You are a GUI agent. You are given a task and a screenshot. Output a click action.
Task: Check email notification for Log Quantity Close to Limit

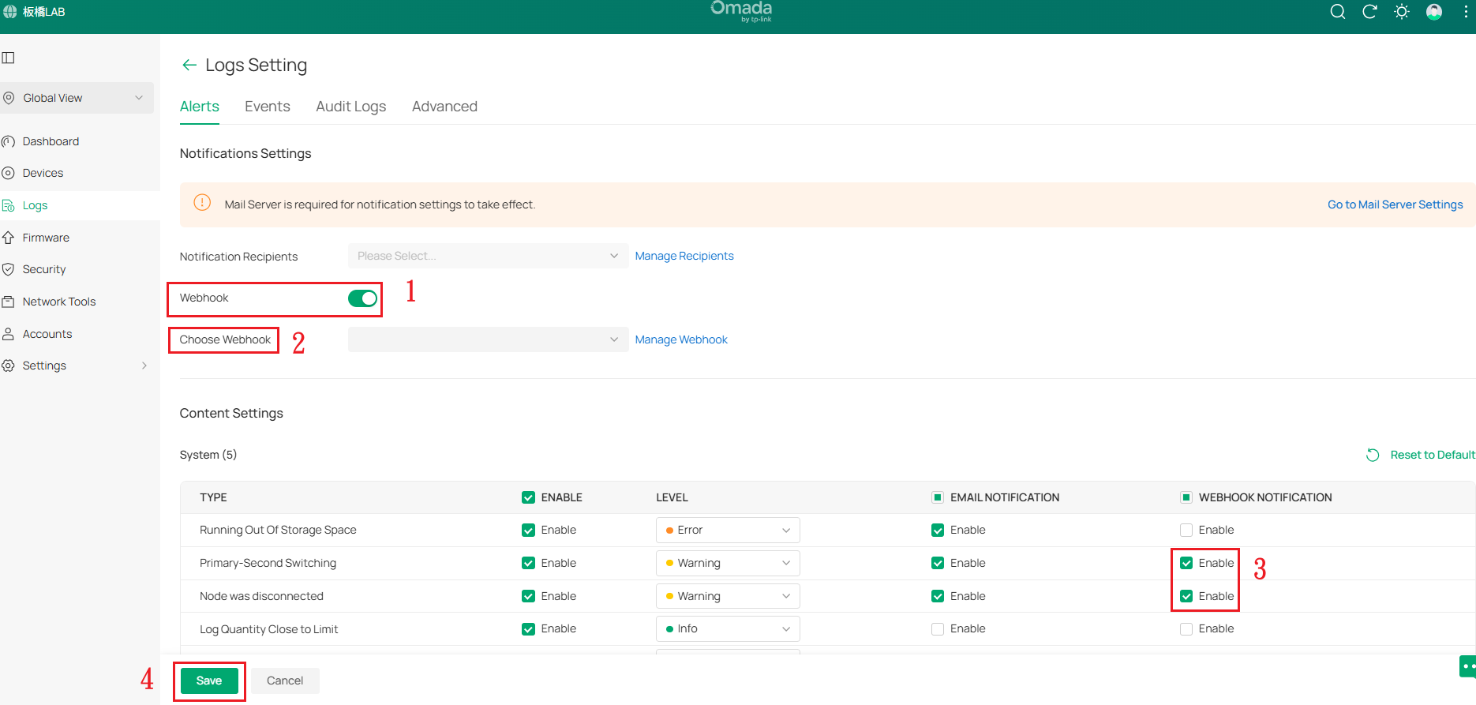(x=938, y=629)
